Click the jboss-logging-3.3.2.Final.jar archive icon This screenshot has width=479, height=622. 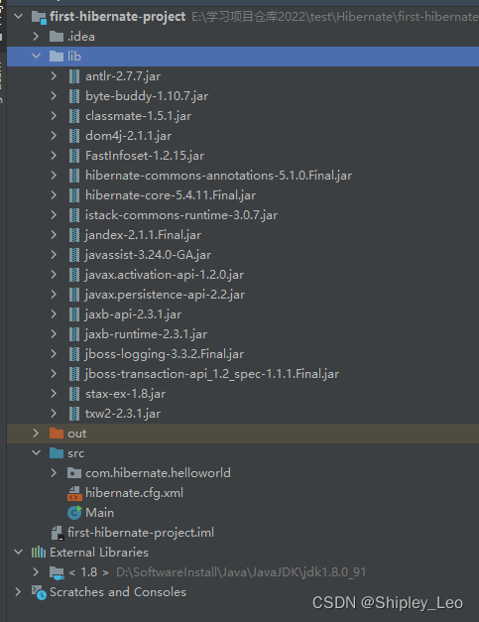pos(74,354)
